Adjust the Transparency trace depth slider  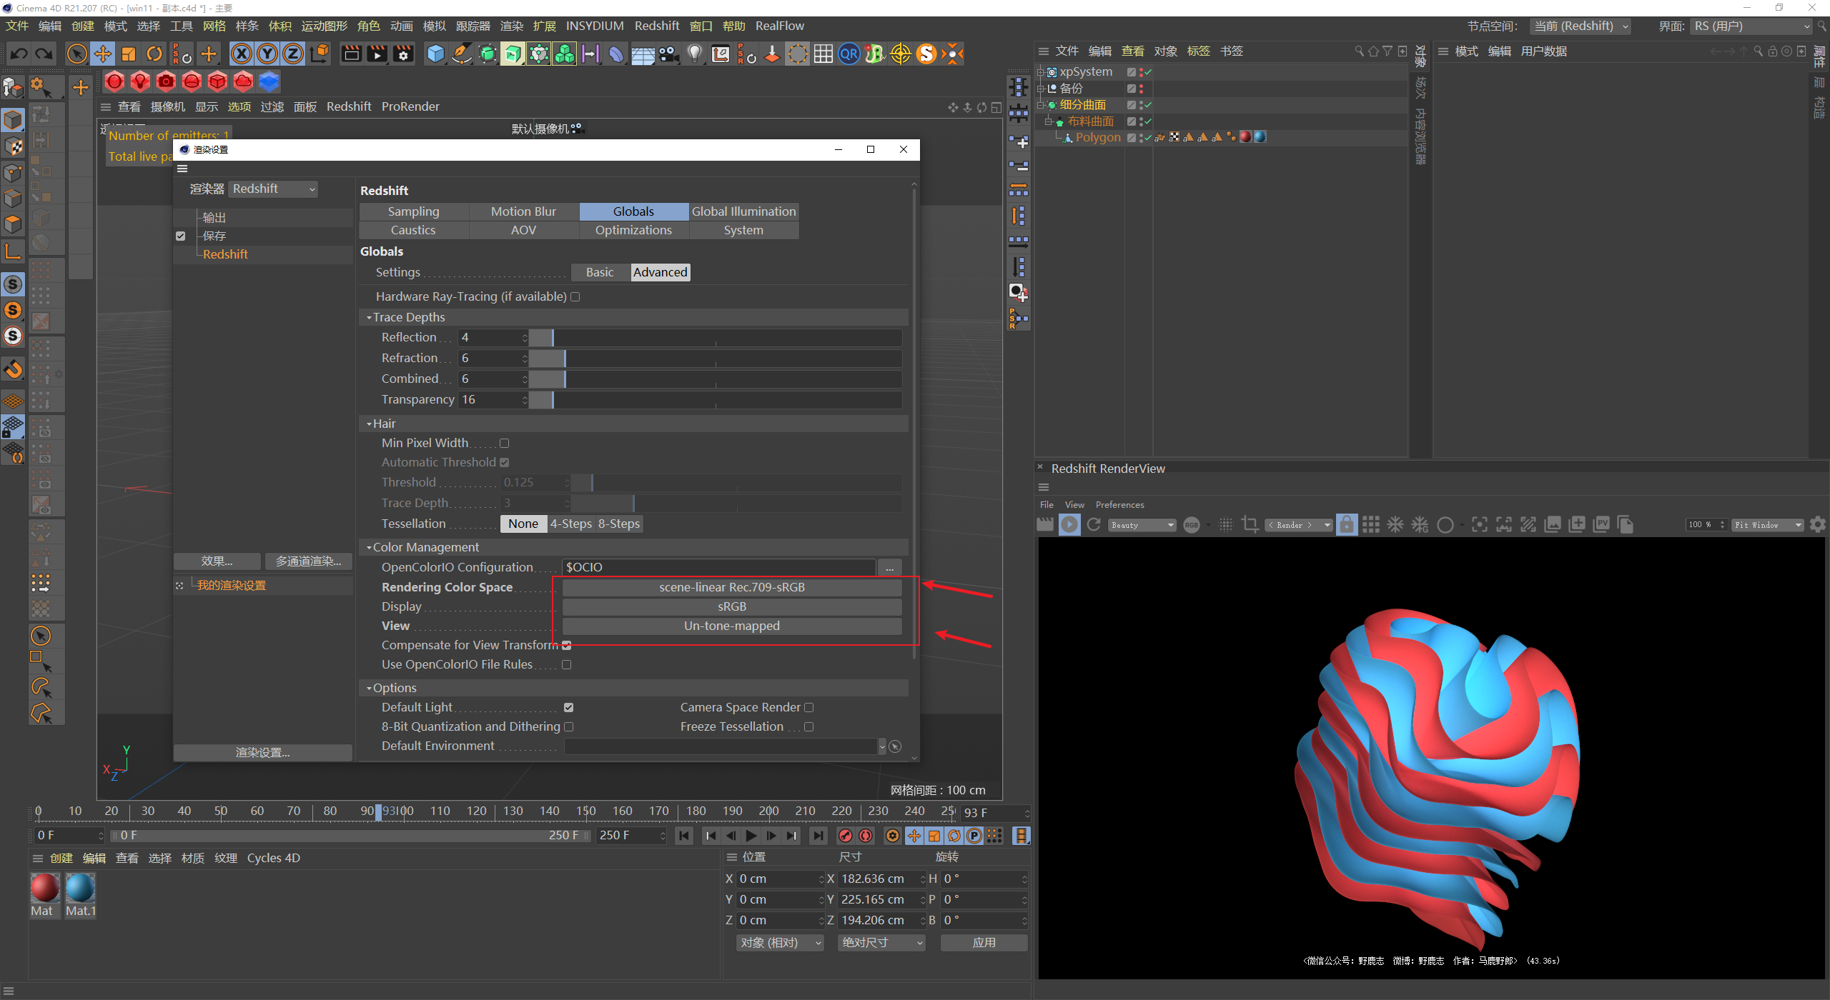pyautogui.click(x=716, y=400)
